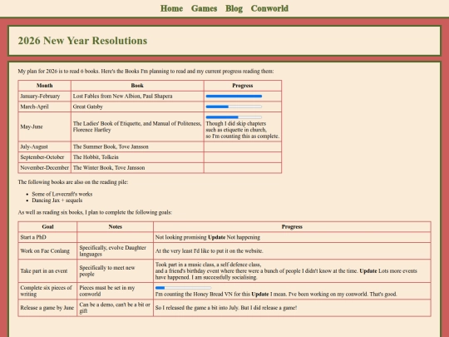This screenshot has height=337, width=449.
Task: Click the complete the following goals sentence
Action: click(x=95, y=212)
